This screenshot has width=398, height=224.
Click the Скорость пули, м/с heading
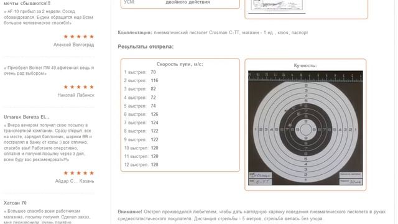coord(180,64)
